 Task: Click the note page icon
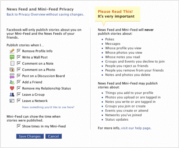pyautogui.click(x=12, y=64)
